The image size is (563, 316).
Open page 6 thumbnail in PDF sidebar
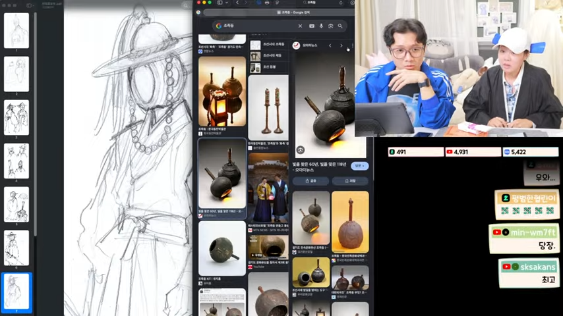(x=16, y=248)
